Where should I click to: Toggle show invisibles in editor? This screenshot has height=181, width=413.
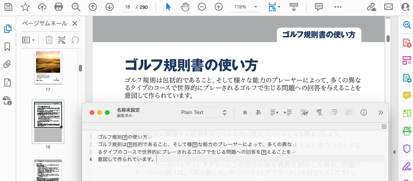coord(304,113)
